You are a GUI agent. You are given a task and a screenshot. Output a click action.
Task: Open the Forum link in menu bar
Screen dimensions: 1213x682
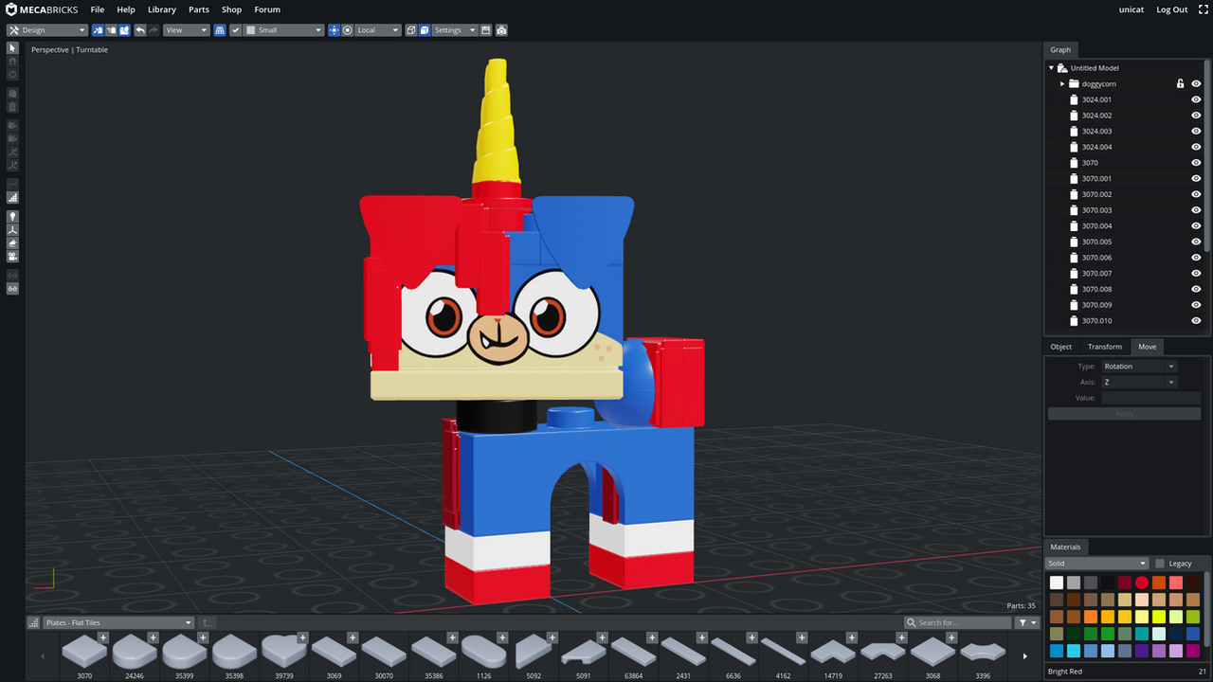(267, 9)
